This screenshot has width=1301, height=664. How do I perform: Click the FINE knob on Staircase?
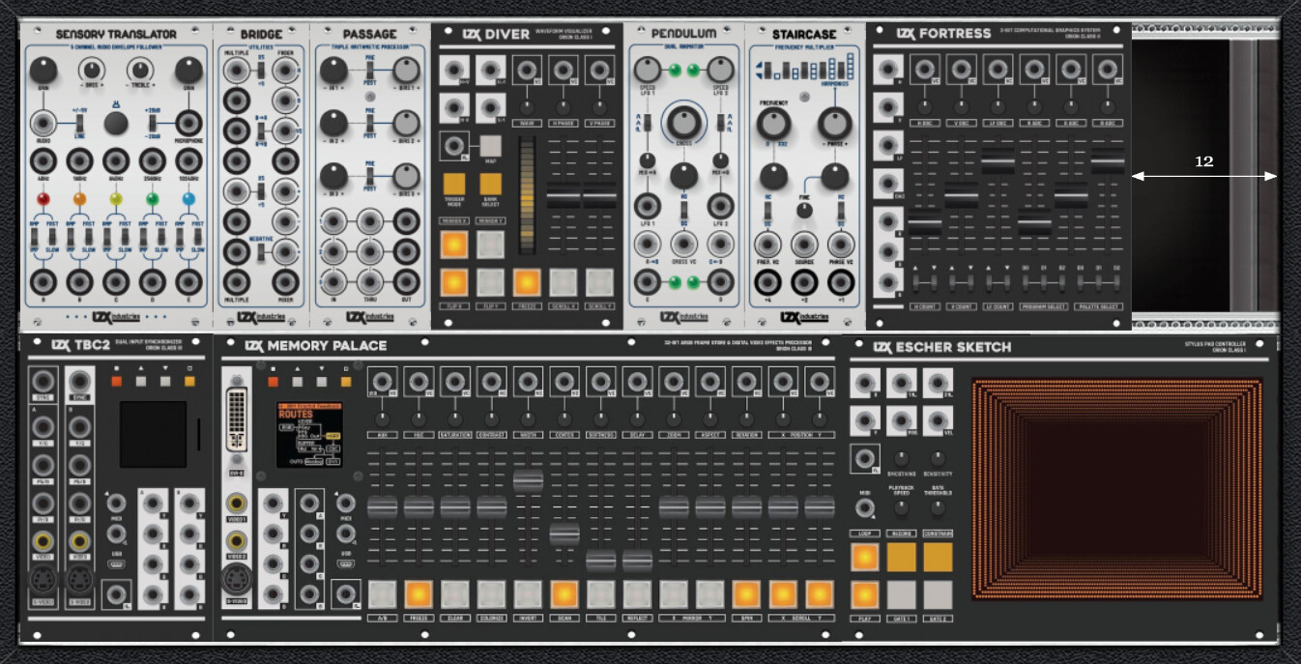pos(805,211)
